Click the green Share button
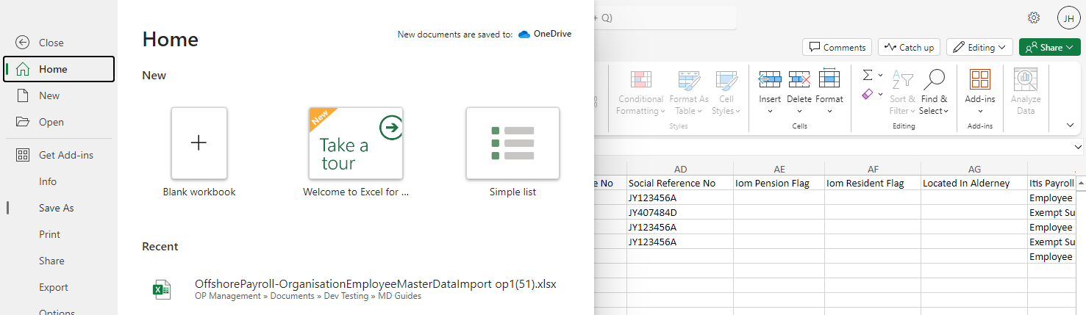Viewport: 1086px width, 315px height. point(1049,47)
